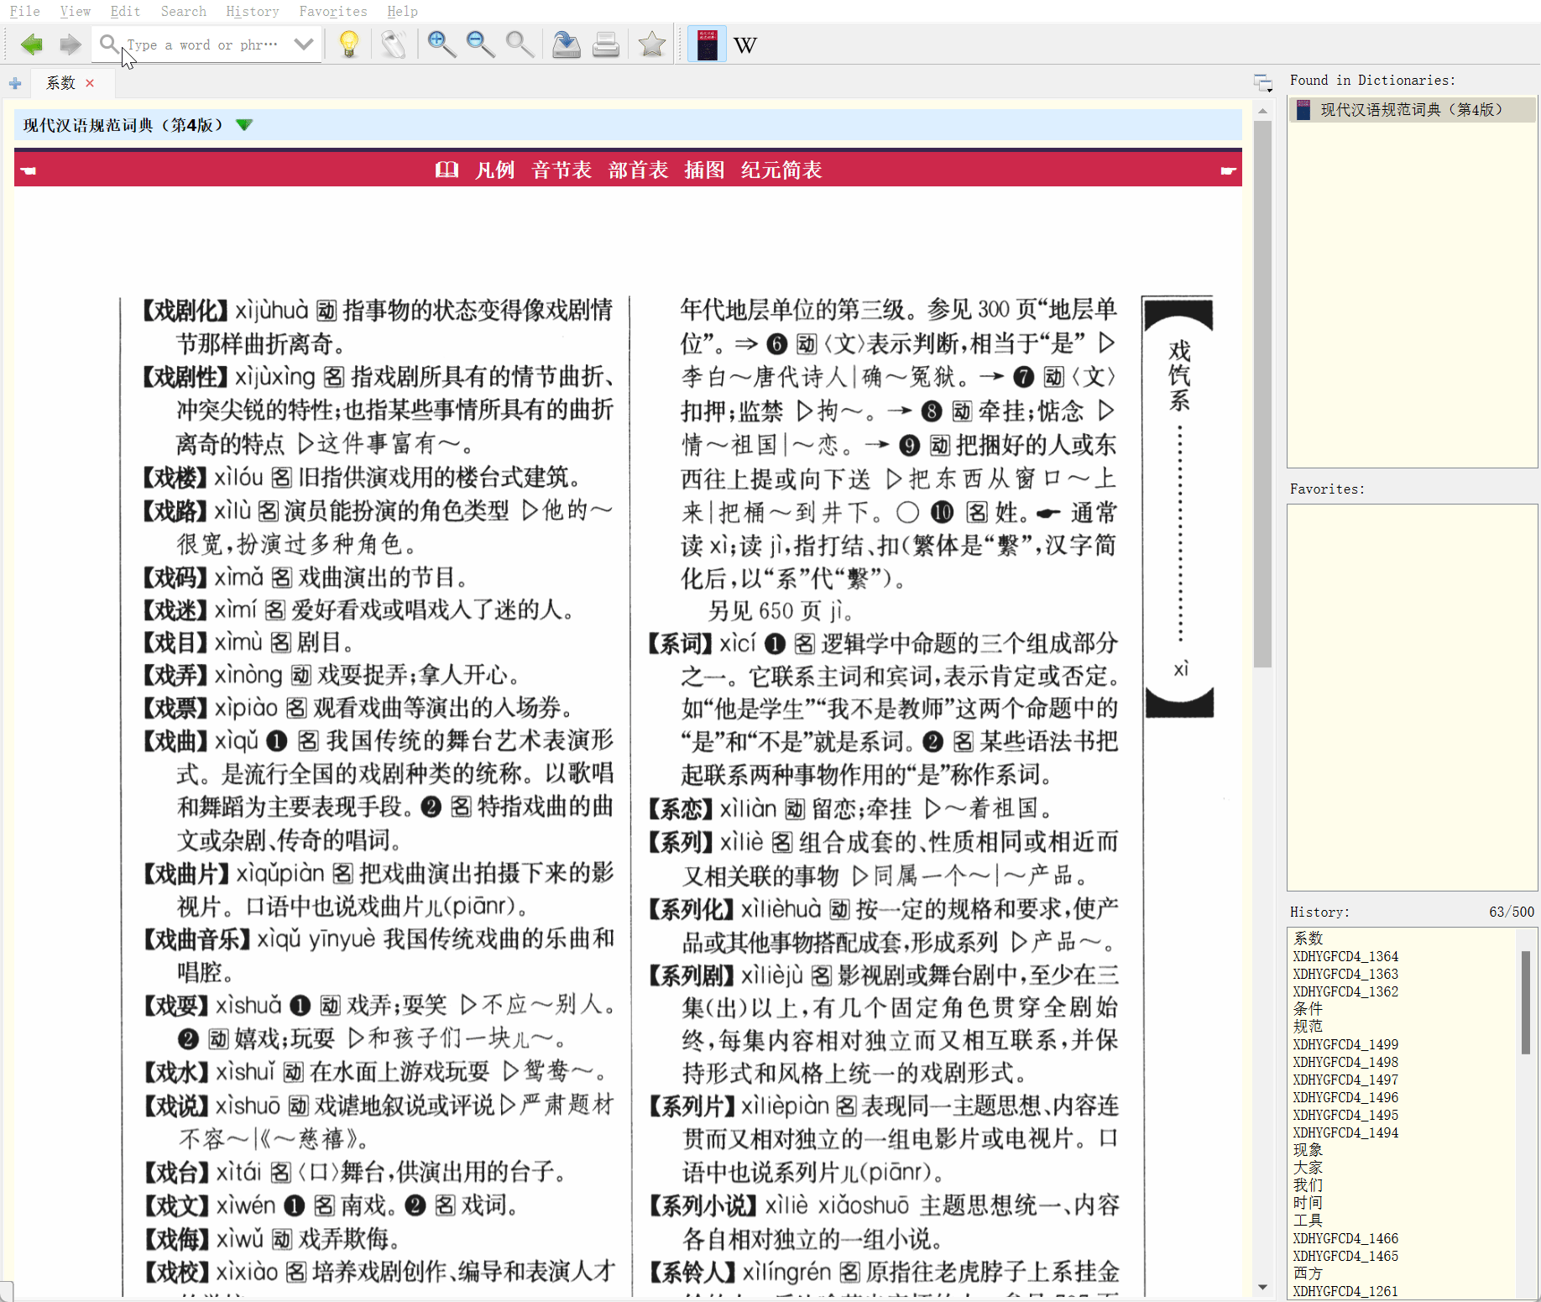
Task: Select 工具 in History list
Action: click(x=1308, y=1221)
